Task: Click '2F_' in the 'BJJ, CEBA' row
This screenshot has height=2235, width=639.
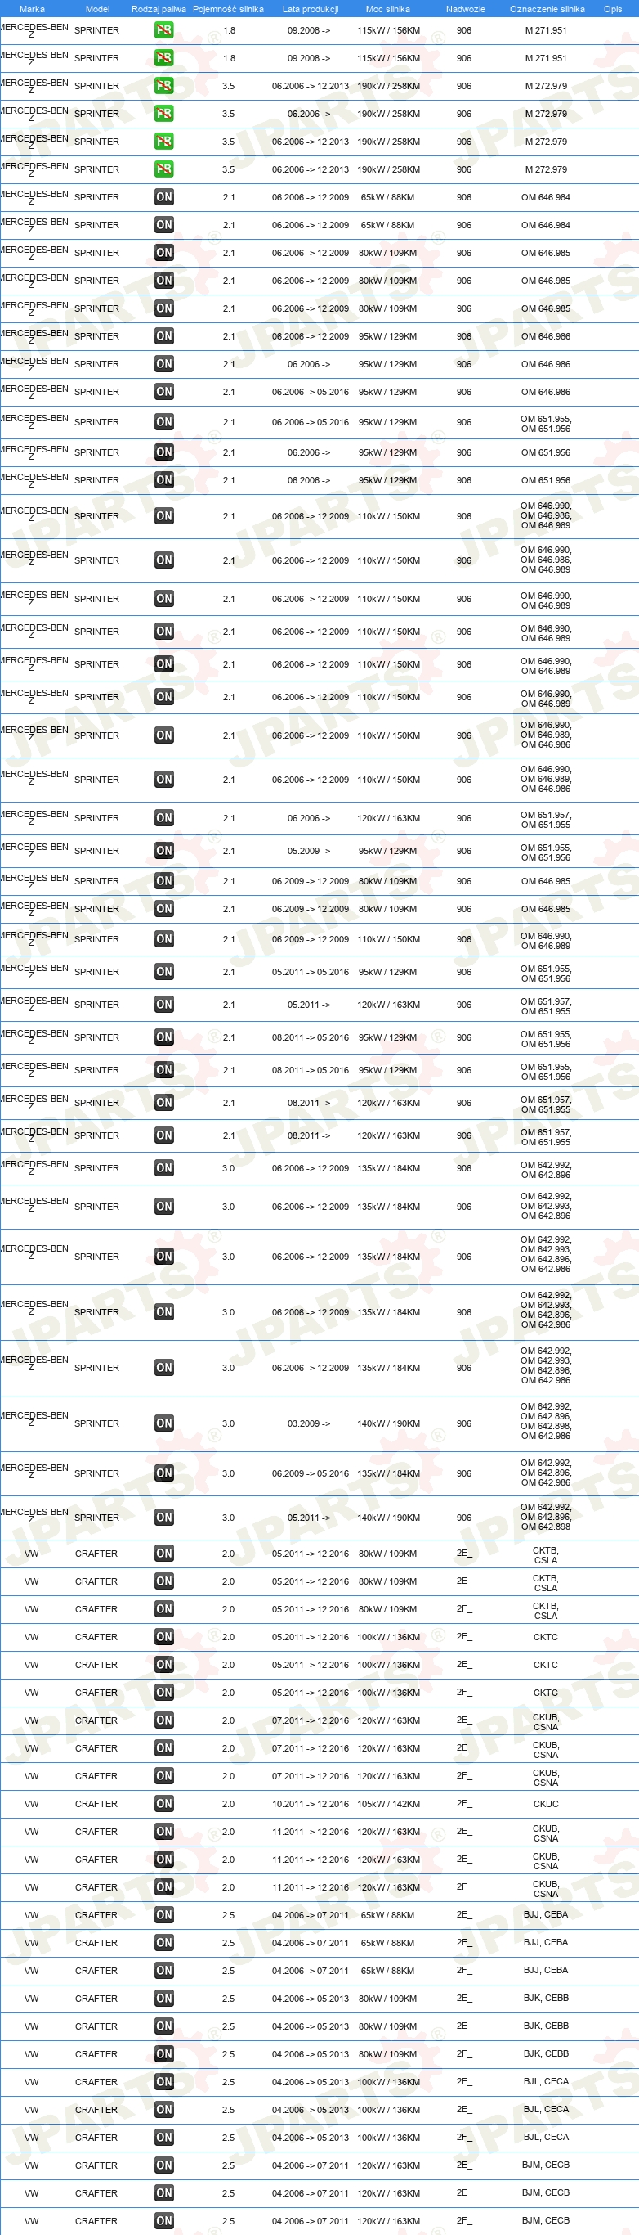Action: pos(465,1972)
